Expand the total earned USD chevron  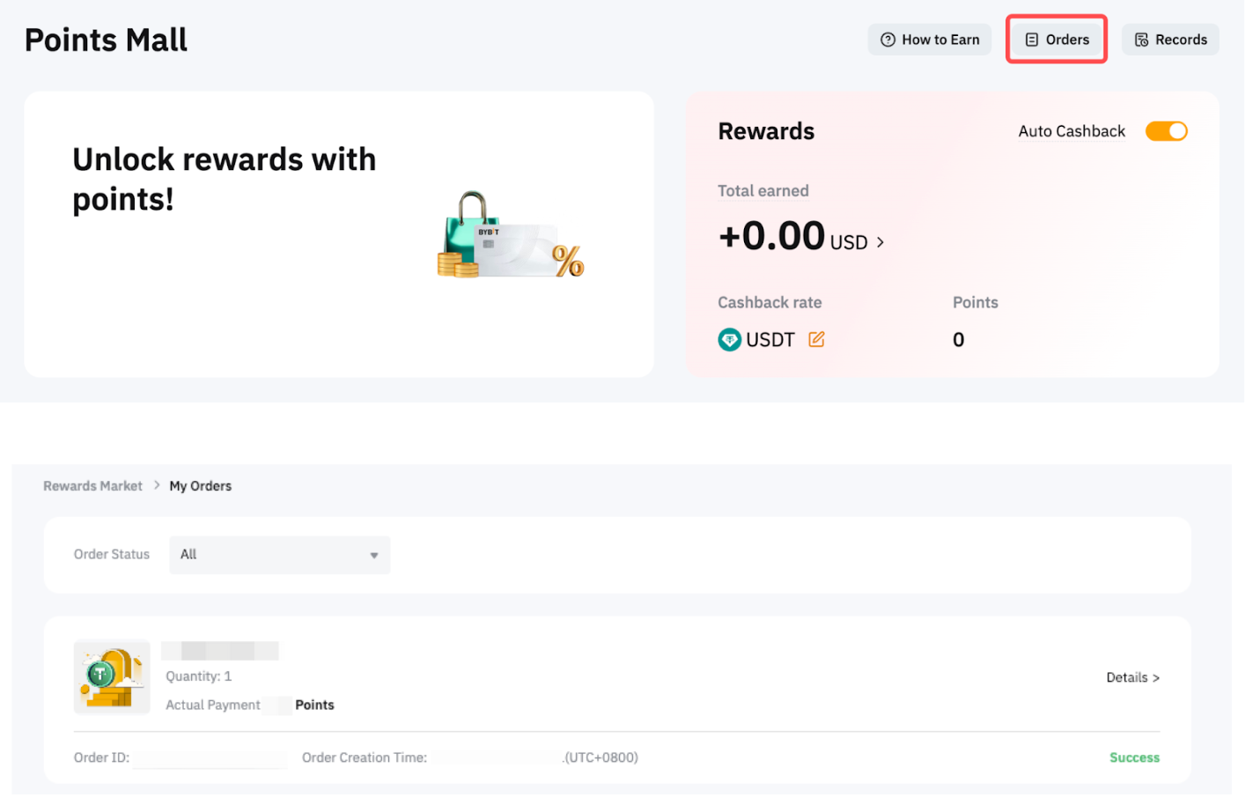(x=880, y=242)
